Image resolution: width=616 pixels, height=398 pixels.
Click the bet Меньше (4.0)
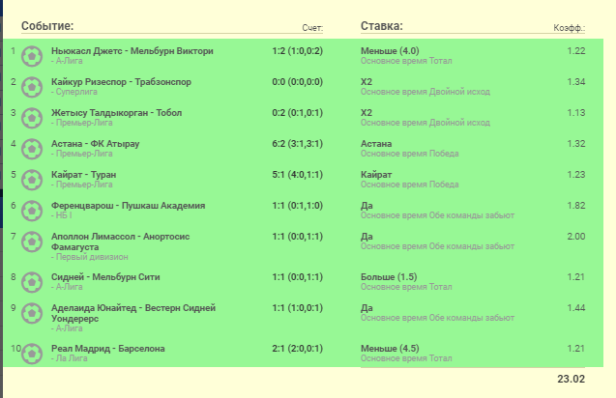[390, 51]
